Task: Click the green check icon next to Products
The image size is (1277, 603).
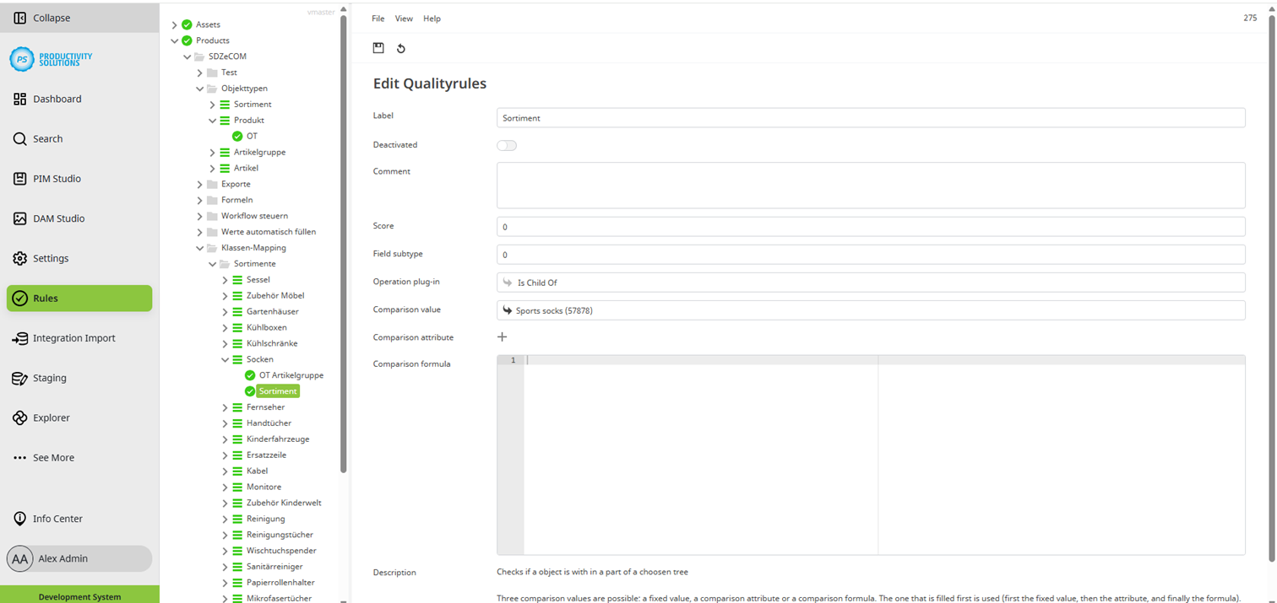Action: [x=187, y=40]
